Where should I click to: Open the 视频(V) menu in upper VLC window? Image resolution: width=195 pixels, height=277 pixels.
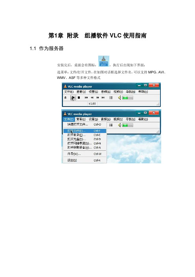(118, 92)
